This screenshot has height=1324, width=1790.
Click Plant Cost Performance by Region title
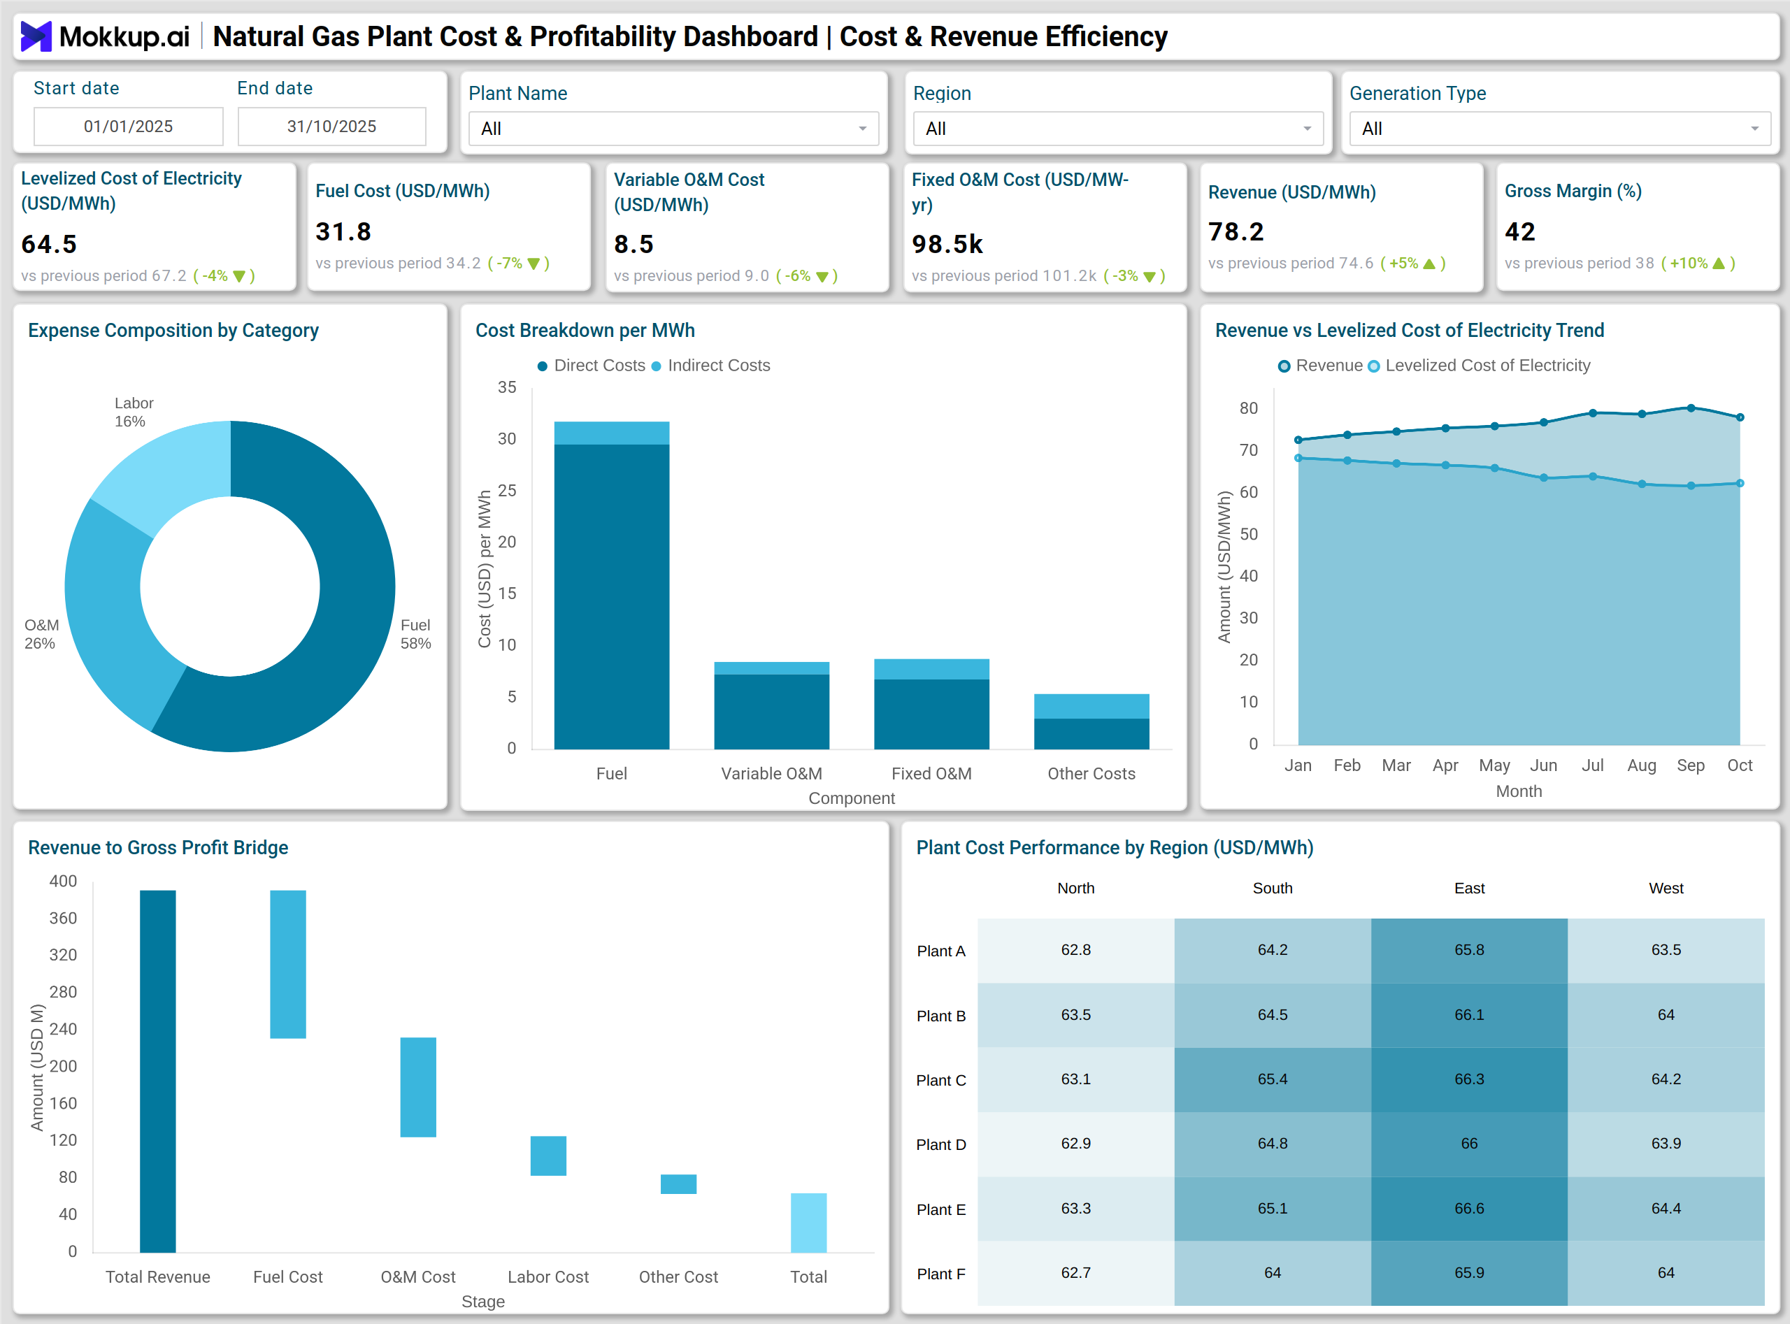(x=1115, y=848)
